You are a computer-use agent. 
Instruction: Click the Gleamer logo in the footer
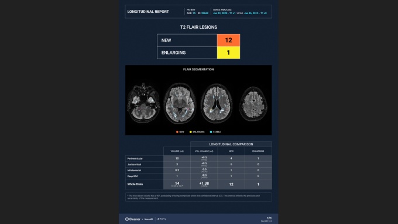coord(132,219)
